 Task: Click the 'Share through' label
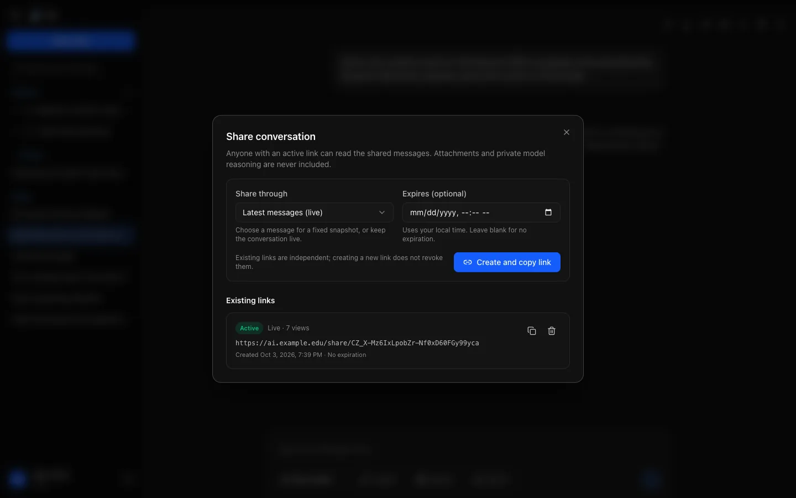[x=261, y=194]
